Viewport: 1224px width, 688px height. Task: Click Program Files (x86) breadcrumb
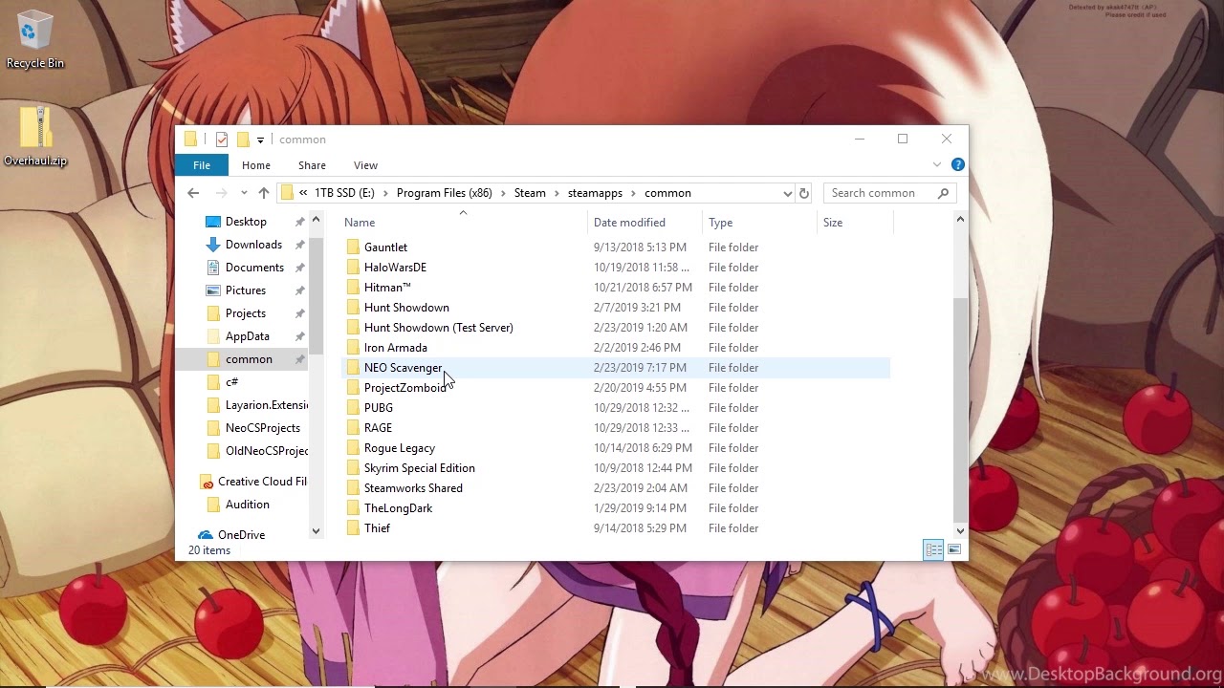point(445,193)
